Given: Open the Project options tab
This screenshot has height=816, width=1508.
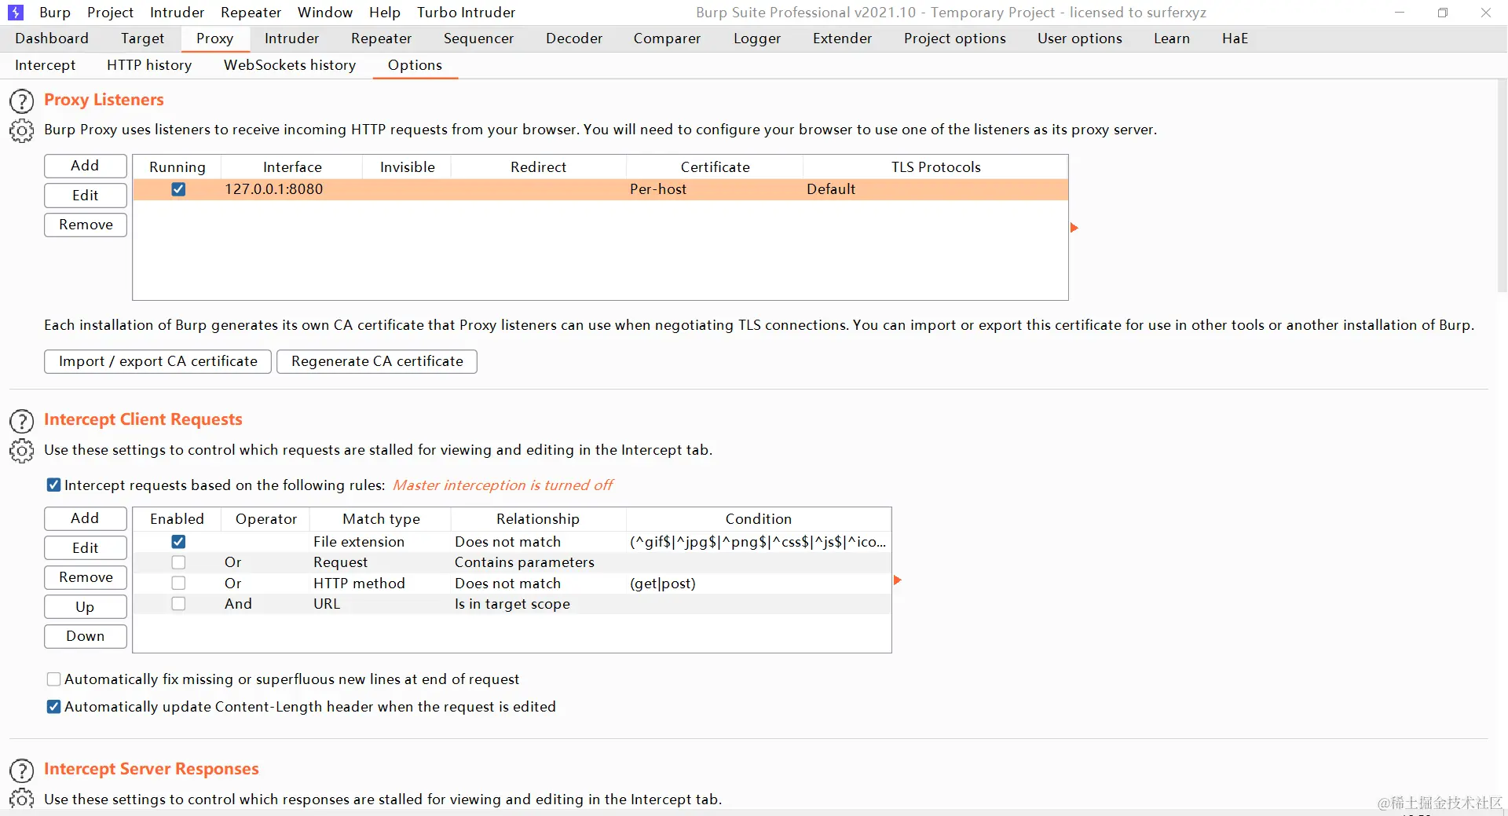Looking at the screenshot, I should pyautogui.click(x=954, y=38).
